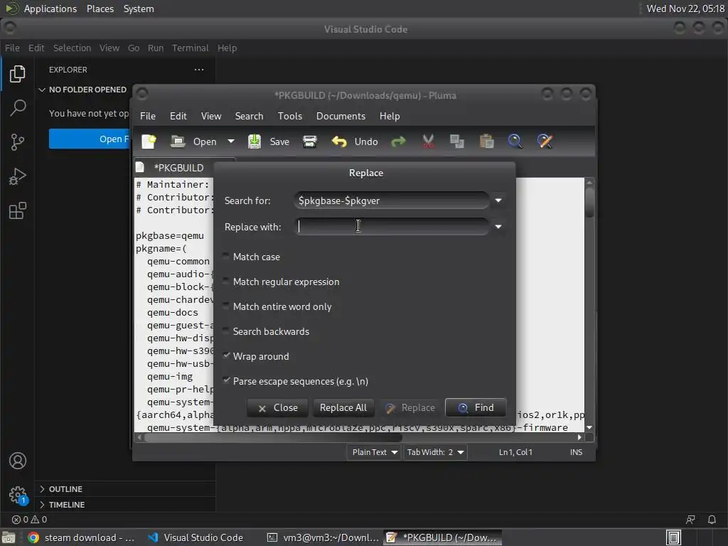Open recent files arrow next to Open
The height and width of the screenshot is (546, 728).
(231, 141)
